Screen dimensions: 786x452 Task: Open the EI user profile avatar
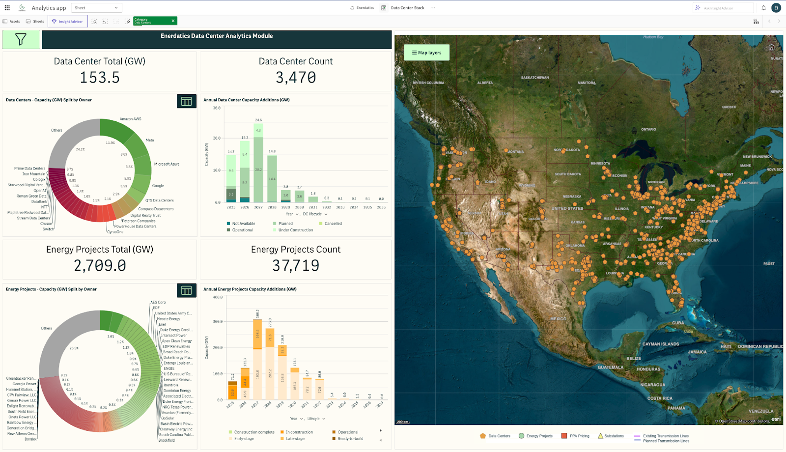[776, 8]
